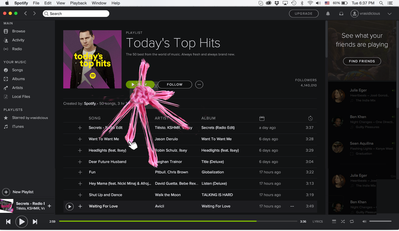Add now playing Secrets track to library
Image resolution: width=399 pixels, height=231 pixels.
click(x=49, y=206)
